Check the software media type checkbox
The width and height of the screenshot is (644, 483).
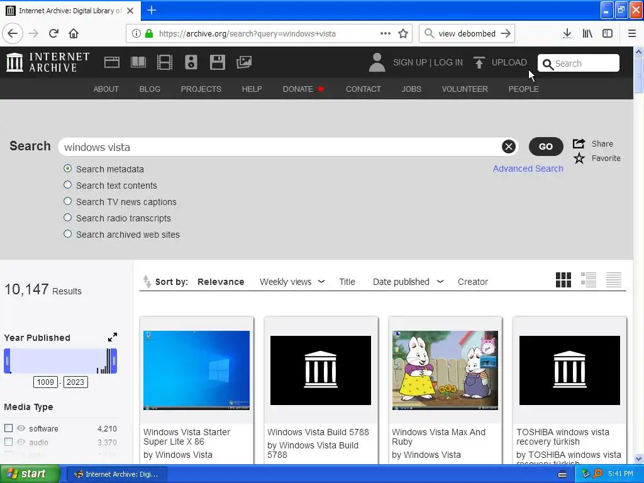click(x=8, y=428)
